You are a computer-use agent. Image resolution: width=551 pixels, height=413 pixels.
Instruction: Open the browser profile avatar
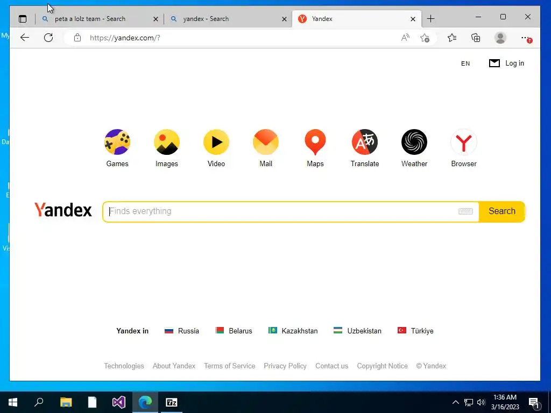(500, 38)
